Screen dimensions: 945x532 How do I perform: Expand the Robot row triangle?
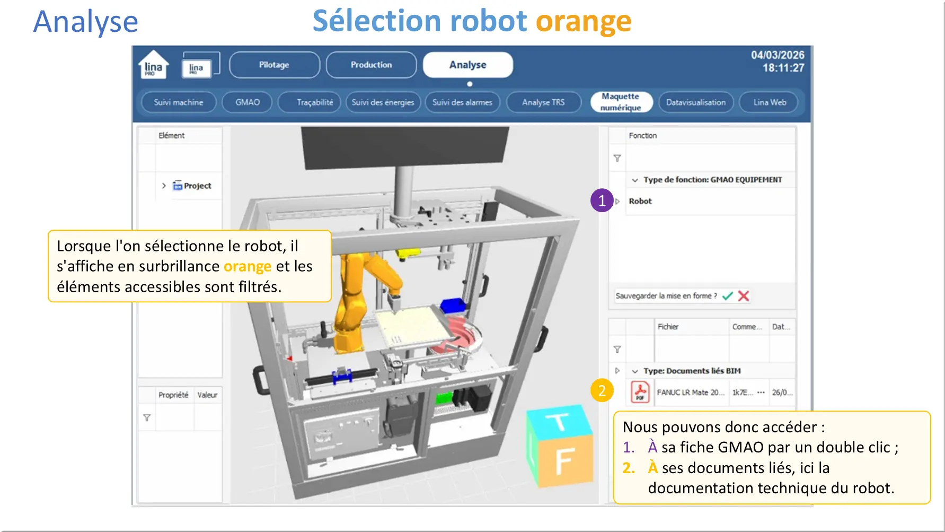coord(617,202)
